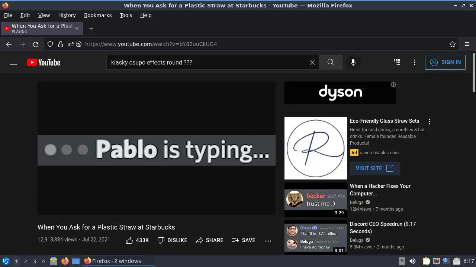This screenshot has width=476, height=267.
Task: Open the YouTube guide hamburger menu
Action: pos(13,62)
